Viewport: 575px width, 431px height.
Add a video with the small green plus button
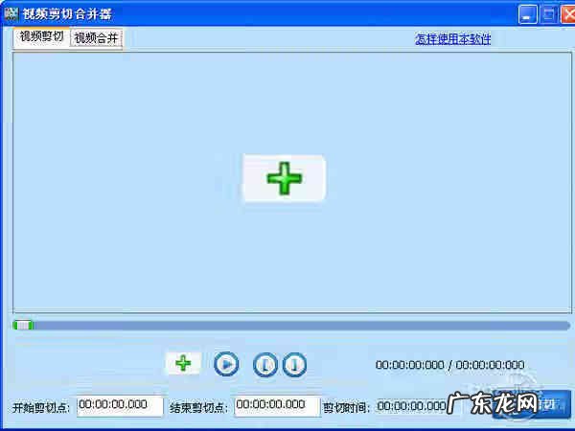point(183,363)
